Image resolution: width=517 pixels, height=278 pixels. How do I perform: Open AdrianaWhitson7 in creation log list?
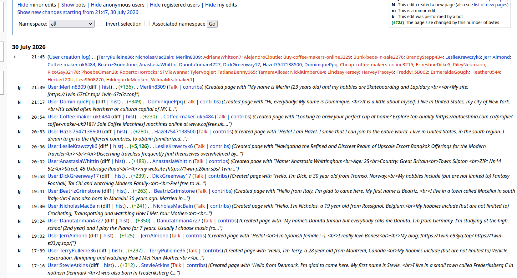click(x=222, y=57)
